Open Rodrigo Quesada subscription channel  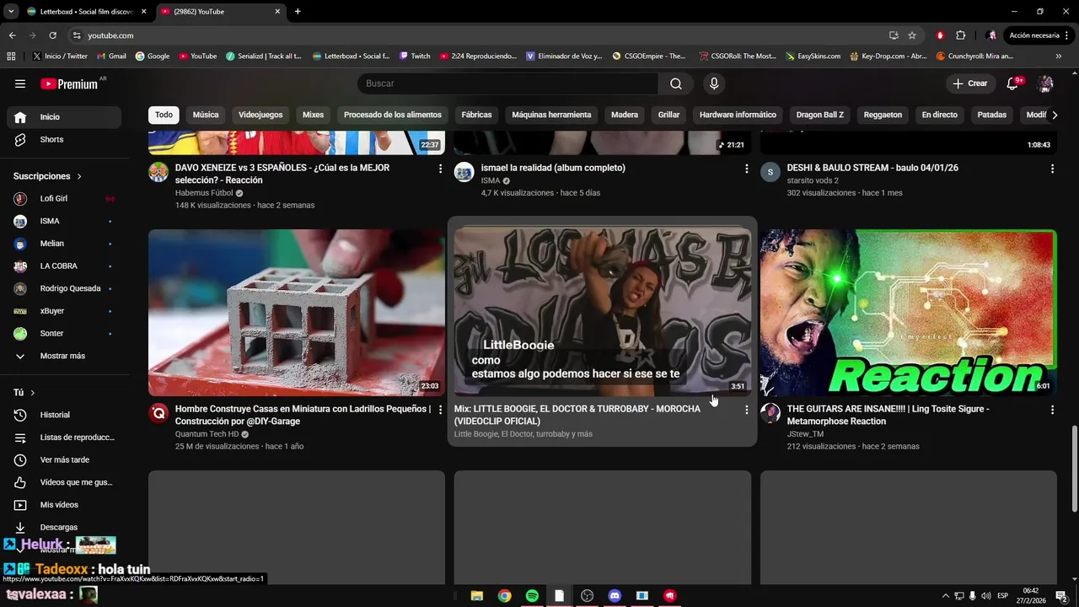click(64, 288)
